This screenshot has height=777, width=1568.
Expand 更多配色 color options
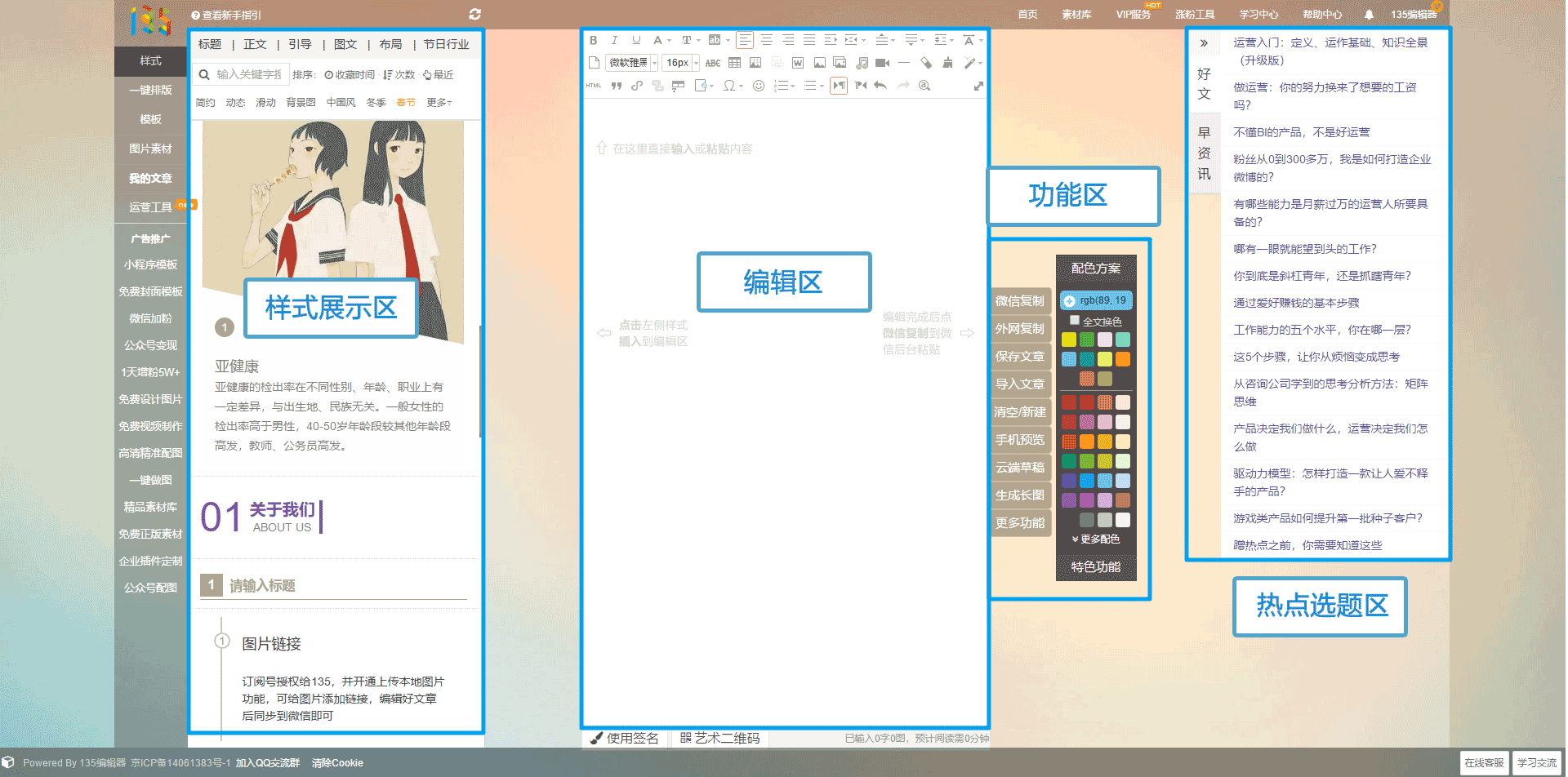pos(1096,539)
